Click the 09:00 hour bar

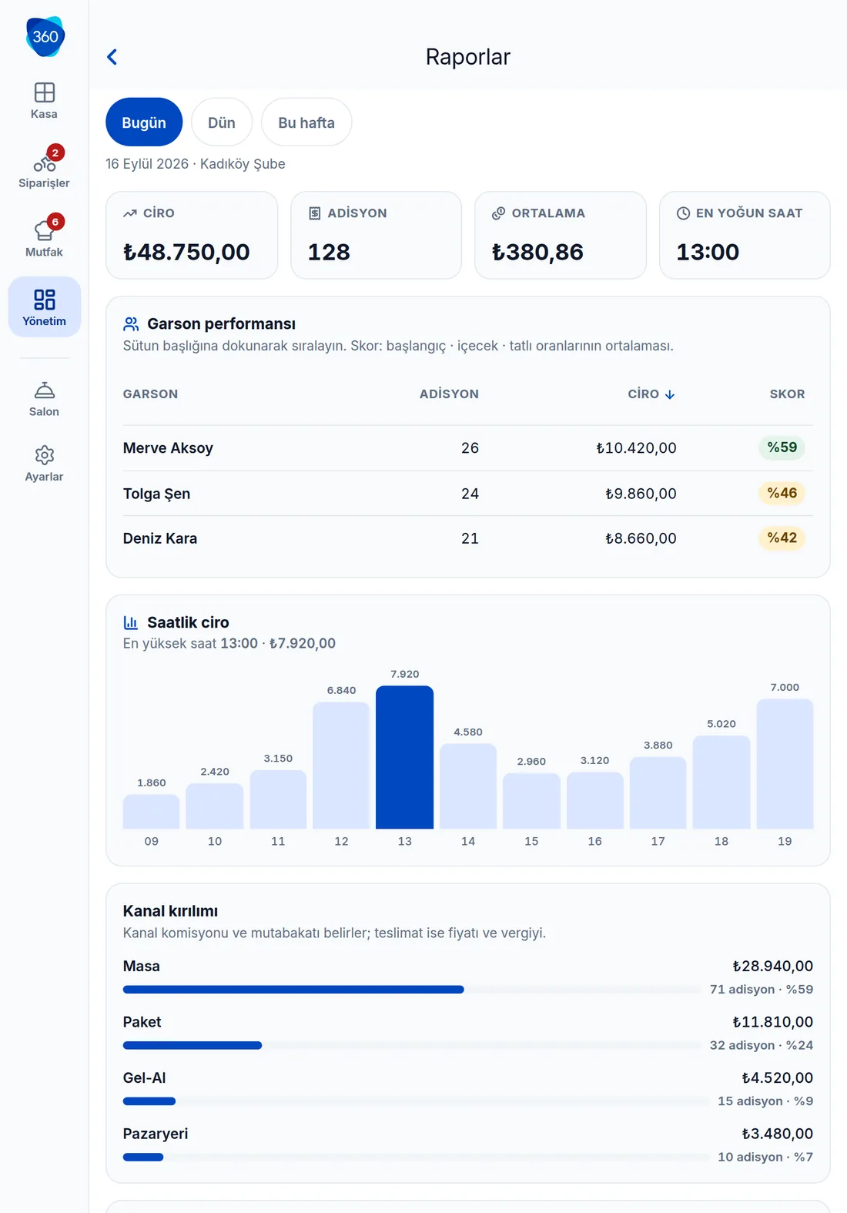(x=151, y=812)
